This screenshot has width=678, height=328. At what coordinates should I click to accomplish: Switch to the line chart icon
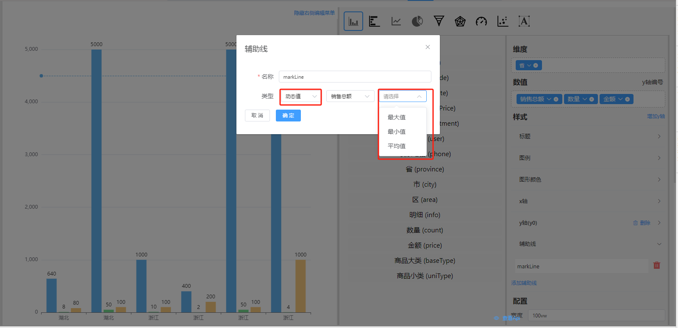tap(396, 21)
